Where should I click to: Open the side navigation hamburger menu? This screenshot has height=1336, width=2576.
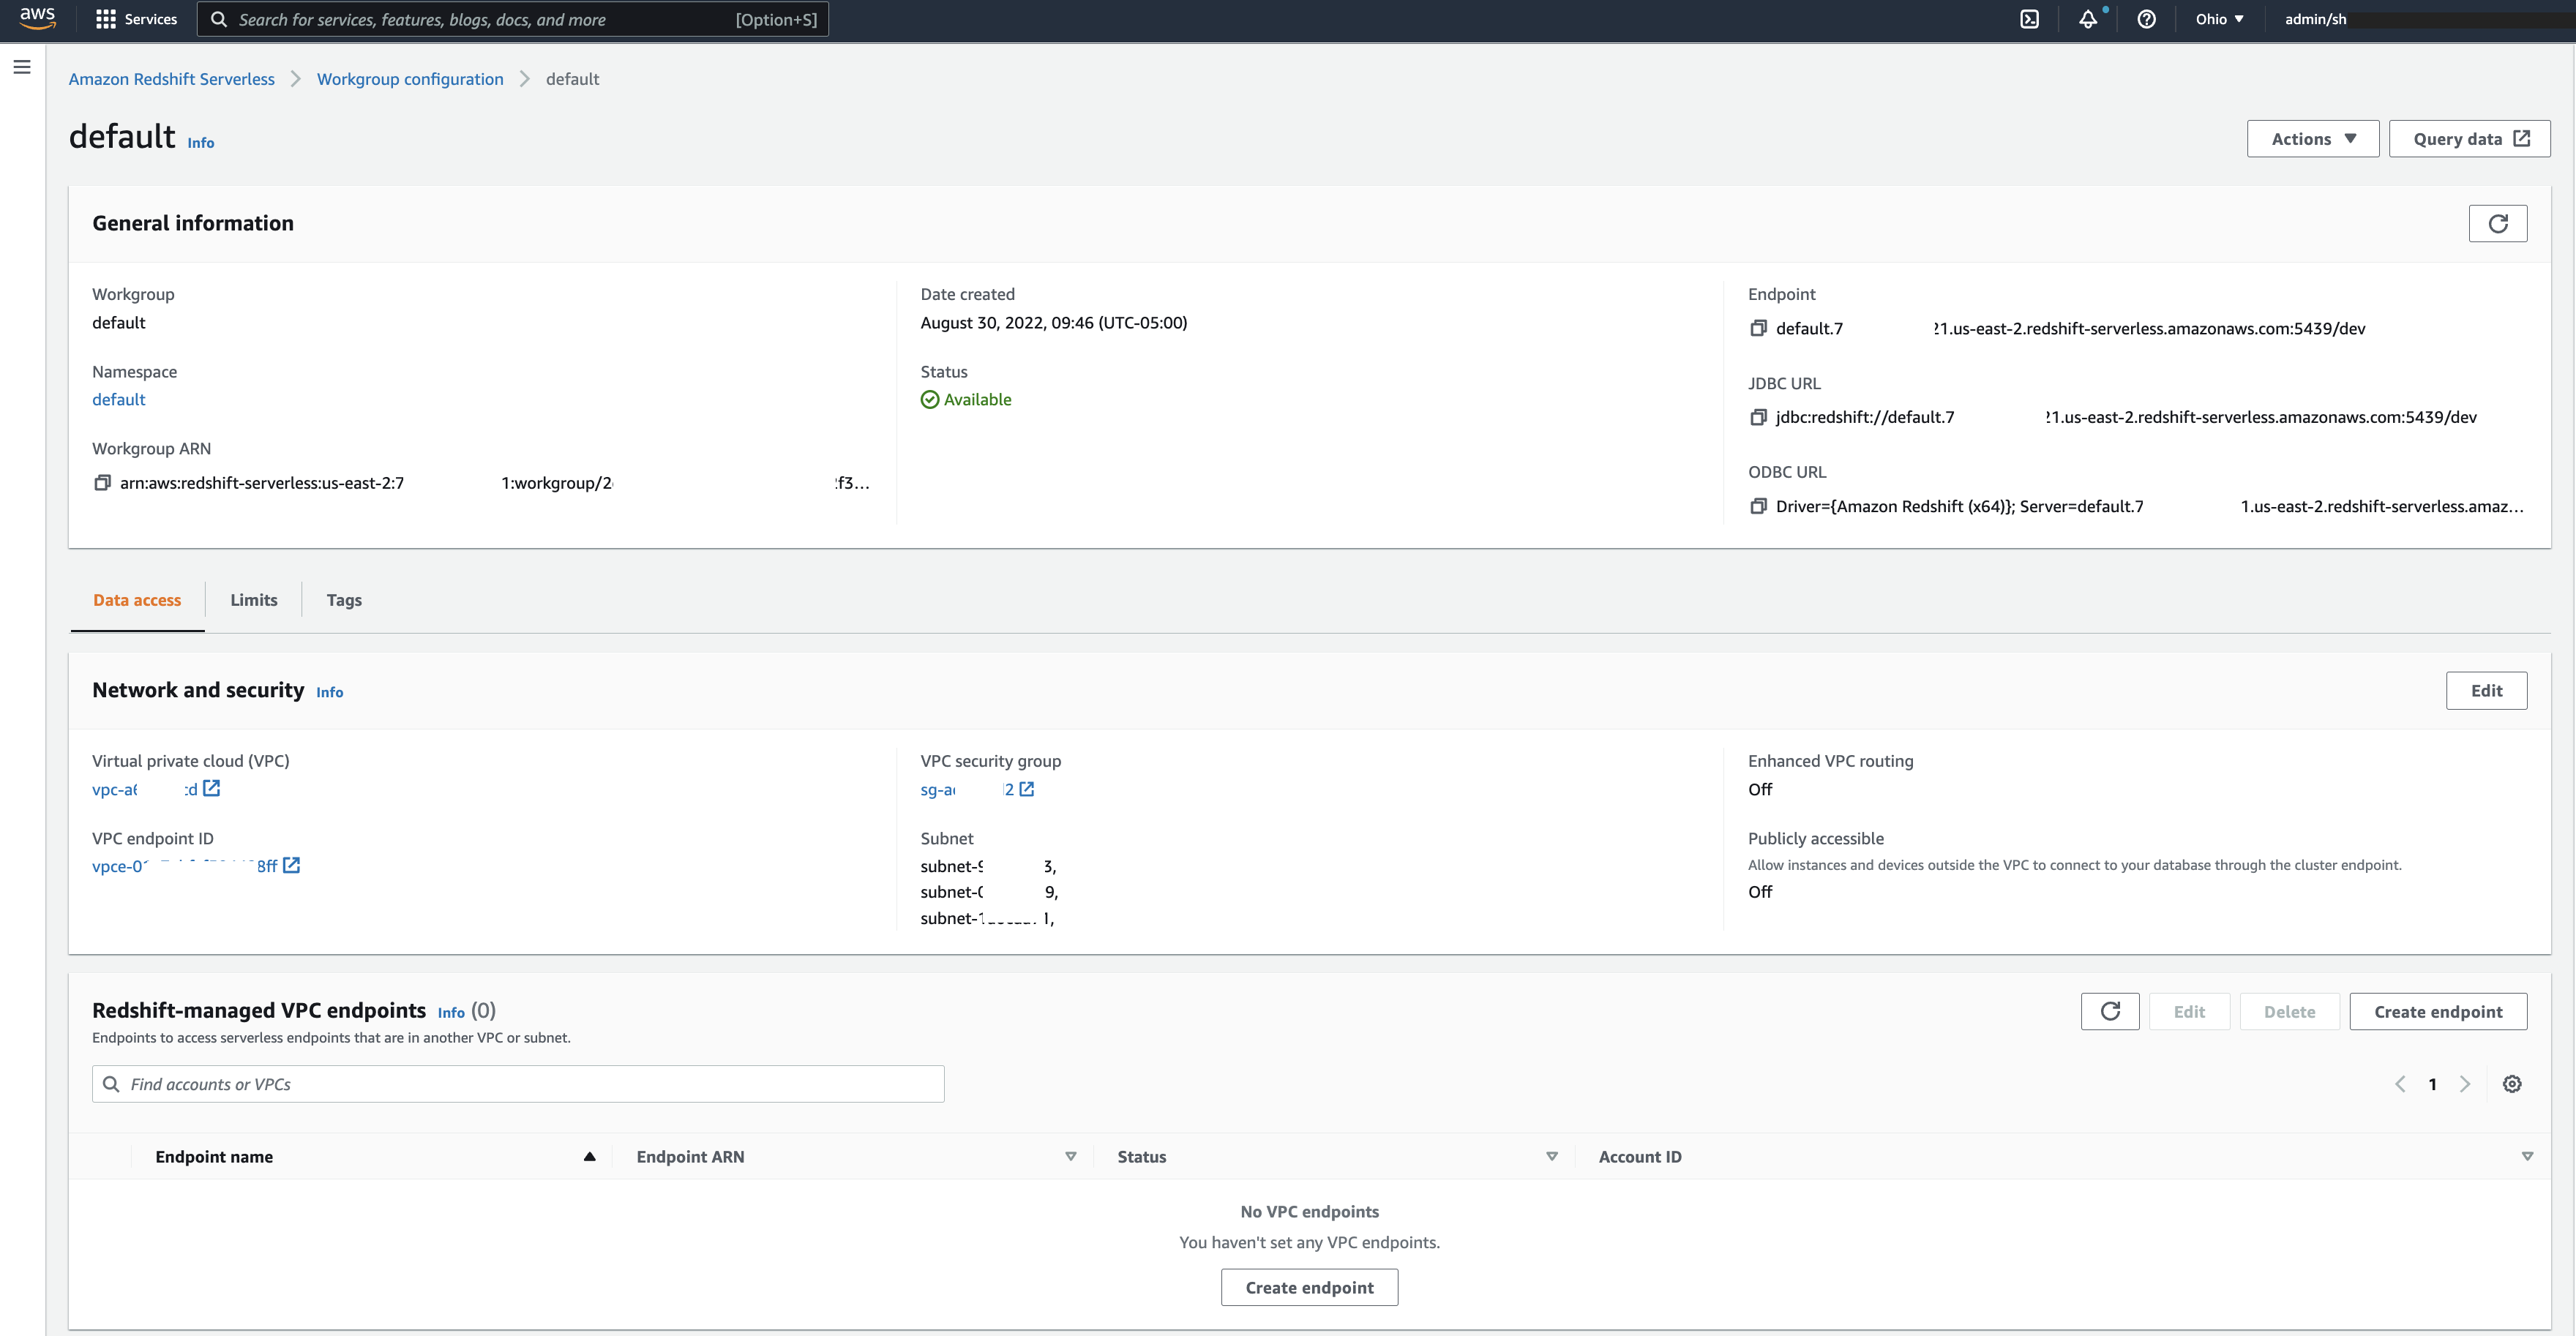pyautogui.click(x=22, y=67)
